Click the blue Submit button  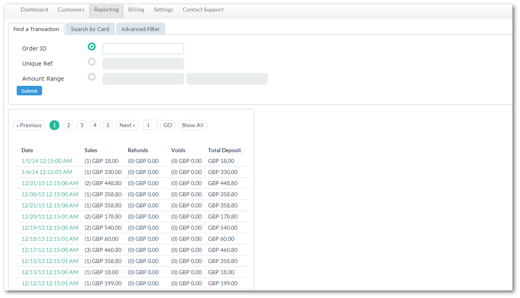tap(29, 91)
